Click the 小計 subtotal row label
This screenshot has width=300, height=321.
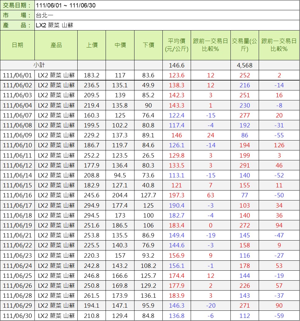(39, 65)
